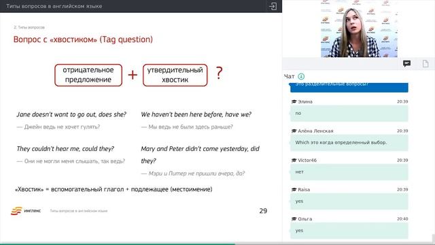
Task: Click the exit webinar icon in header
Action: 273,6
